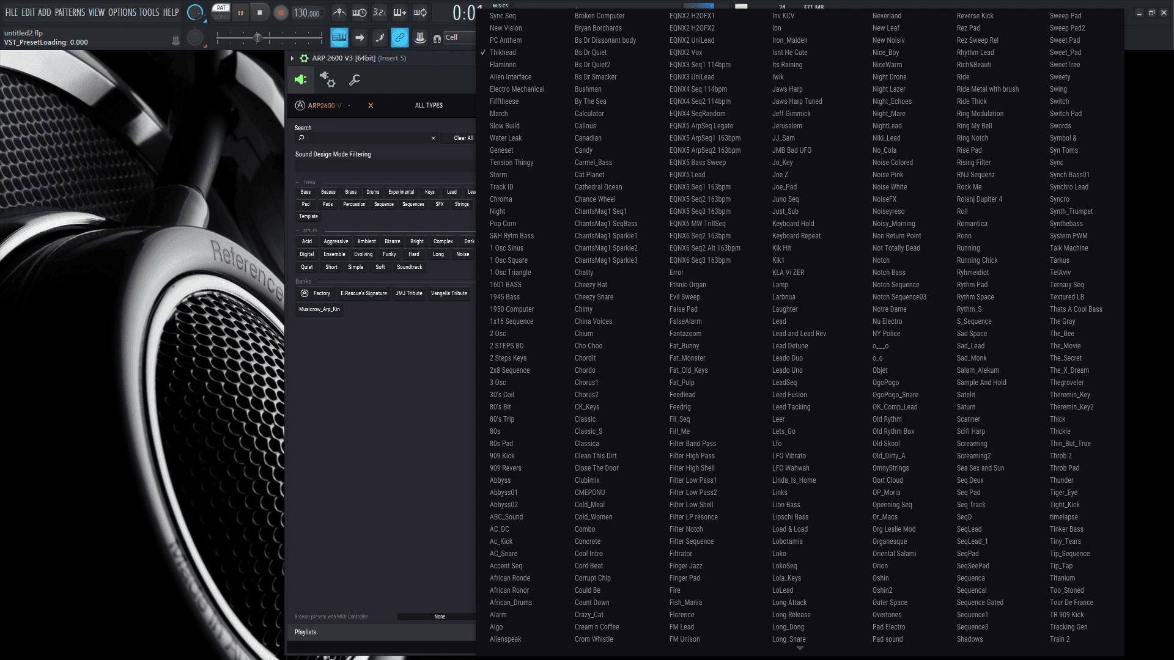Click the 130.000 tempo field
The height and width of the screenshot is (660, 1174).
pyautogui.click(x=307, y=13)
